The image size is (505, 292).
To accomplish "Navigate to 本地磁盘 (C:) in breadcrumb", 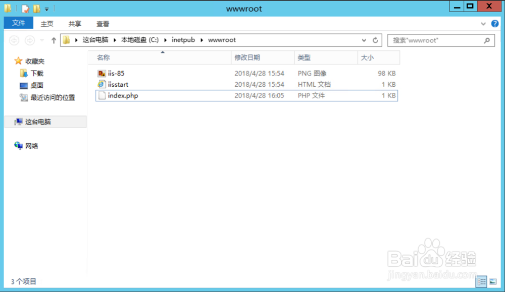I will click(140, 40).
